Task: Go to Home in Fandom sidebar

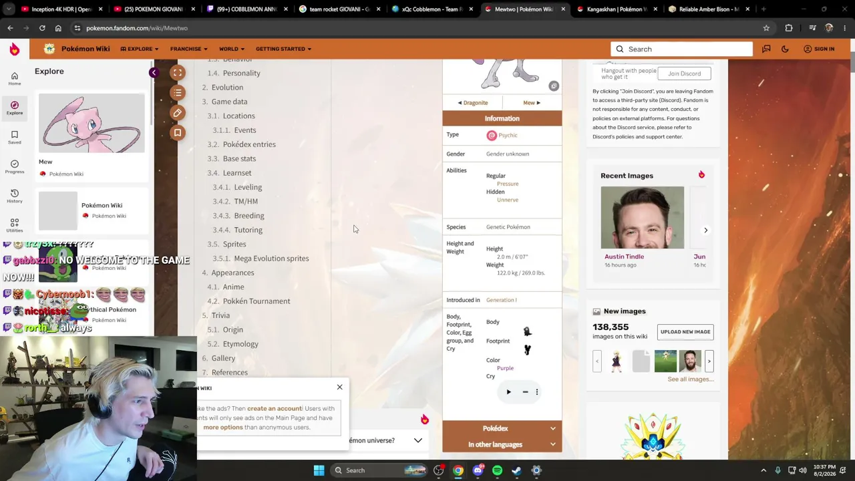Action: [x=14, y=79]
